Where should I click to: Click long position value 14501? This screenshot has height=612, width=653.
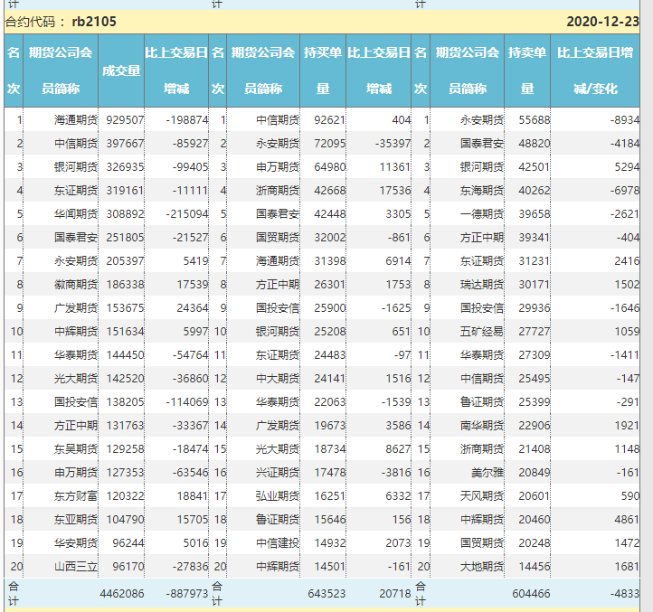coord(330,567)
